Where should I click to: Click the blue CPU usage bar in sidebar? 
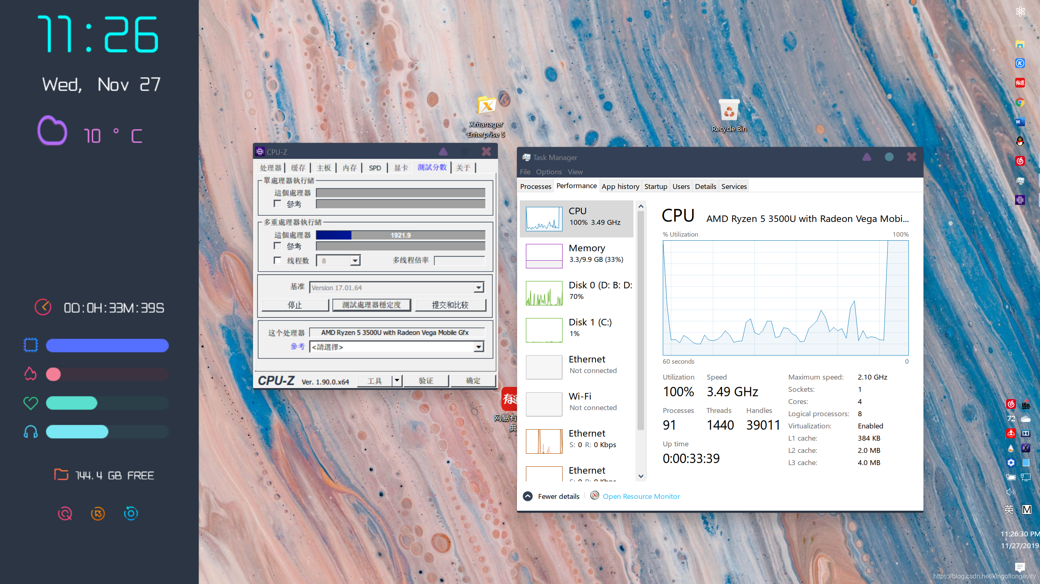(107, 345)
